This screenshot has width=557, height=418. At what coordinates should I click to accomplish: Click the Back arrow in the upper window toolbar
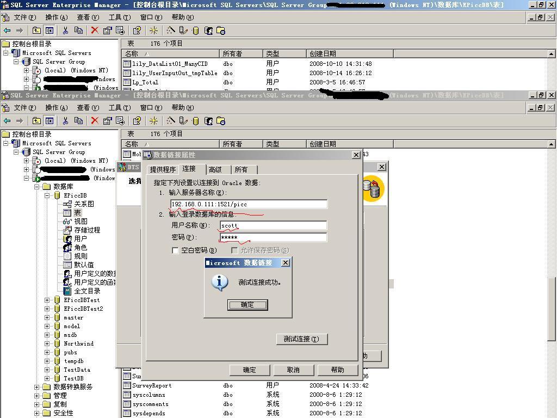pyautogui.click(x=7, y=30)
